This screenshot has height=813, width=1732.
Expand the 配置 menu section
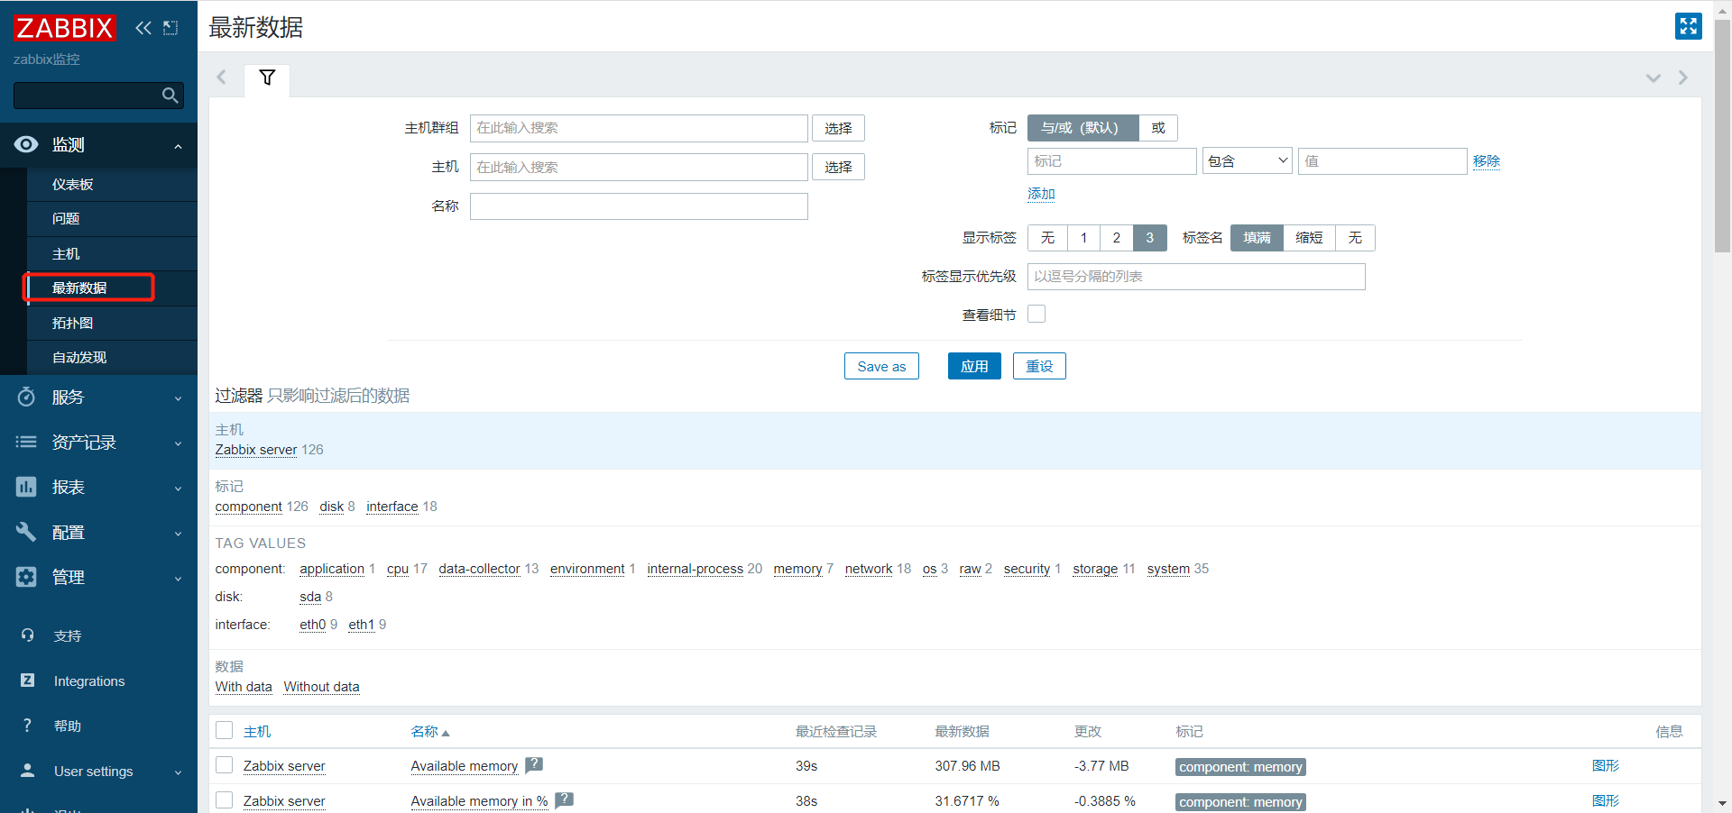(178, 534)
